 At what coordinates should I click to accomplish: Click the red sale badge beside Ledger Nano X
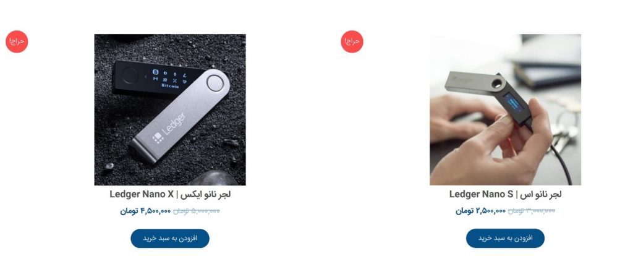(17, 41)
